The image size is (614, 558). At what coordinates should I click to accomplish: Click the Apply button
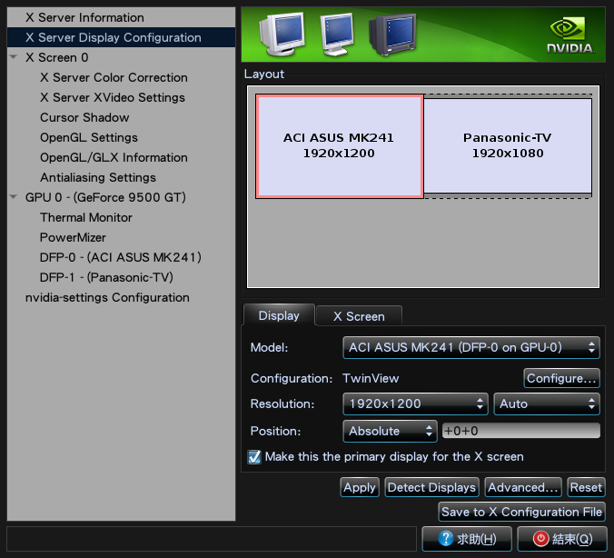coord(360,487)
